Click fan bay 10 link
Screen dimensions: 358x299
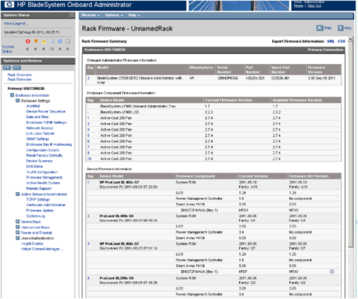pos(89,159)
